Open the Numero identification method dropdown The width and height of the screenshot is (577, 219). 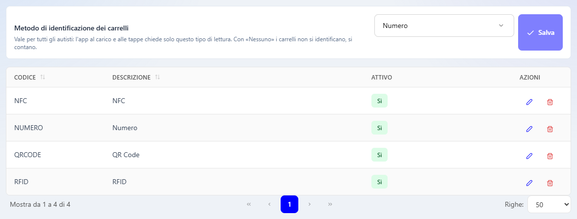(x=444, y=26)
